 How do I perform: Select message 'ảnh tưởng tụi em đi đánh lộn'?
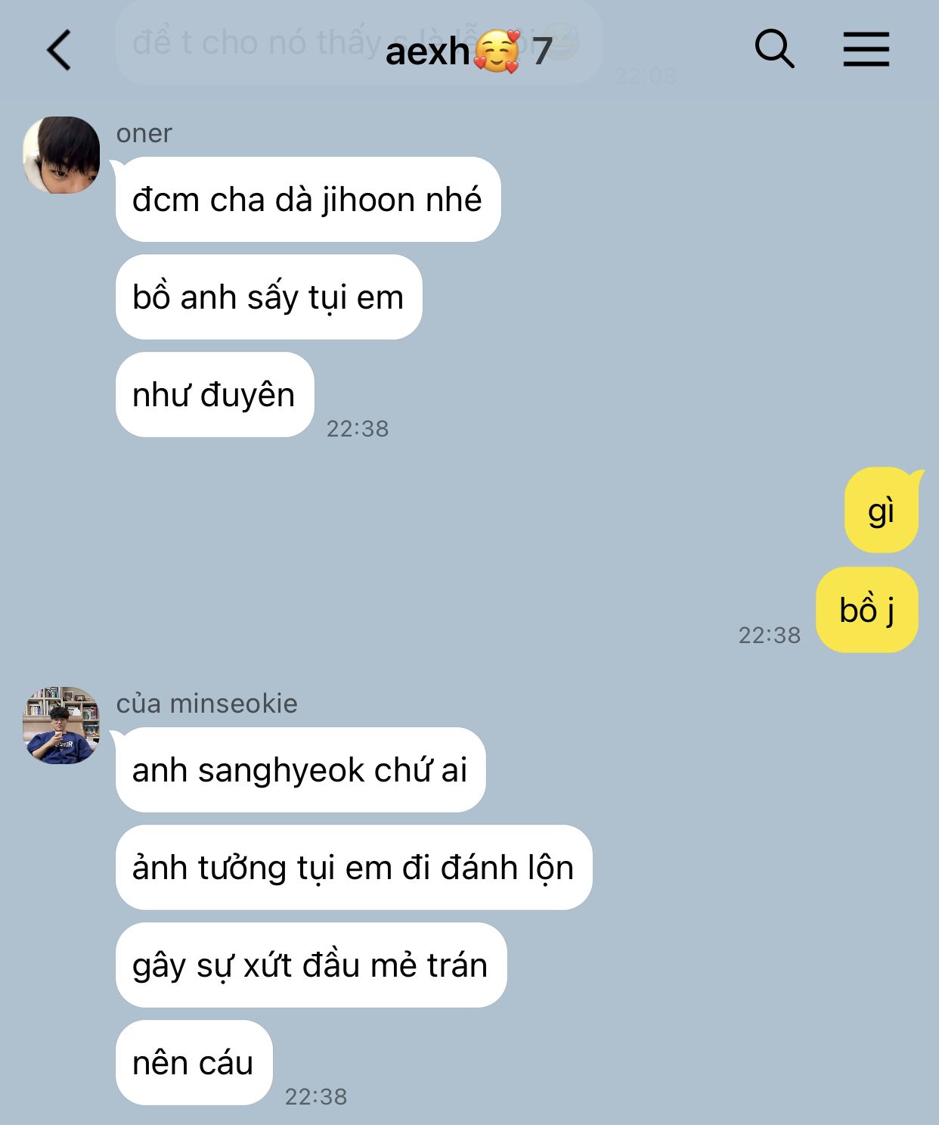click(354, 867)
